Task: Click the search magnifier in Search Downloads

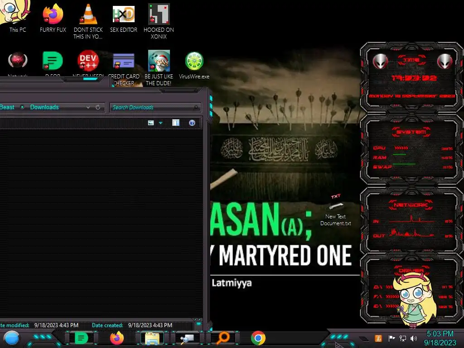Action: 196,107
